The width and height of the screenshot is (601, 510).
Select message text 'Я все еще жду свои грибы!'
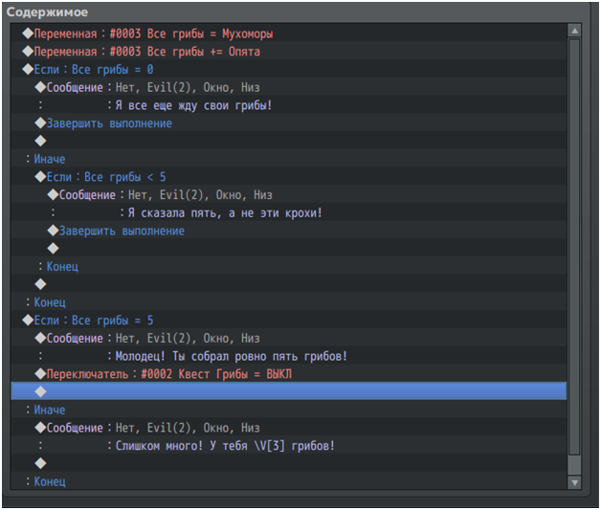(191, 105)
